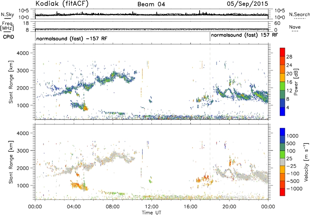The height and width of the screenshot is (215, 310).
Task: Select the -100 label on Velocity colorbar
Action: pos(293,173)
